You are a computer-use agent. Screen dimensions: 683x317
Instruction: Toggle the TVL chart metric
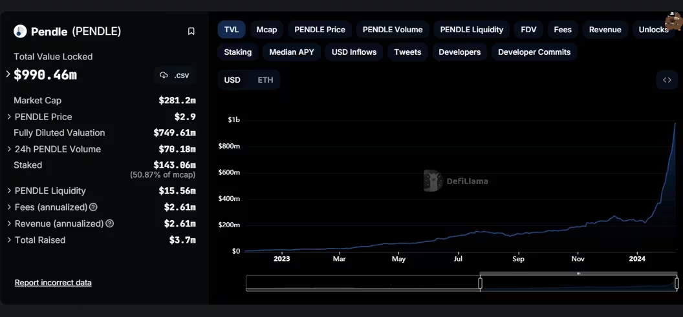232,30
